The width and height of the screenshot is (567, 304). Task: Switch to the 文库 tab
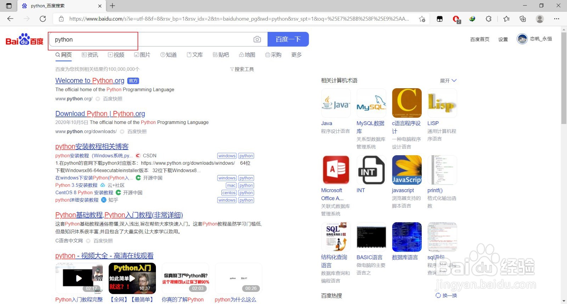[x=195, y=55]
